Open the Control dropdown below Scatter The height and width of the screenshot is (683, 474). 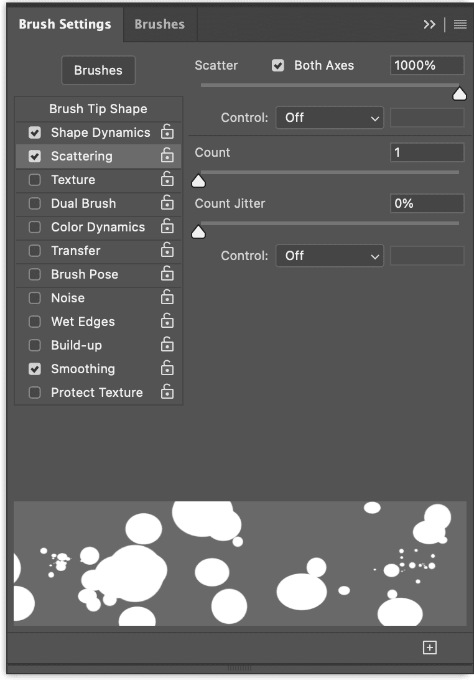point(330,118)
